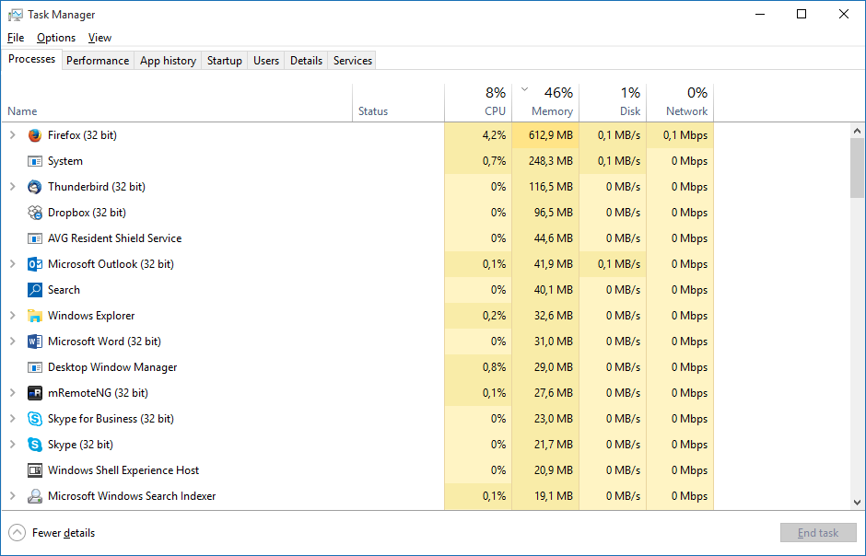Click the Firefox icon in process list
Screen dimensions: 866x556
(x=35, y=135)
